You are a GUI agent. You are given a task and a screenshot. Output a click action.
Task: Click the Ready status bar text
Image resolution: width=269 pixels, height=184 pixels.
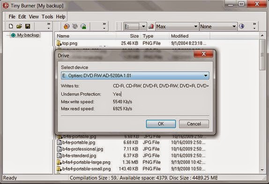[x=10, y=178]
